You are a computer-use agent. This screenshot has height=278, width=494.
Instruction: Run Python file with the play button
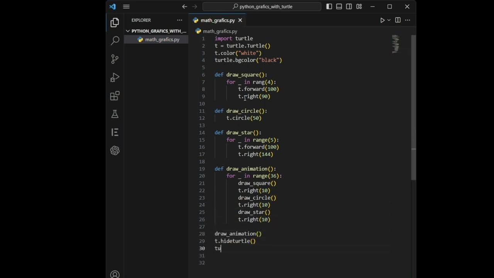pos(382,20)
